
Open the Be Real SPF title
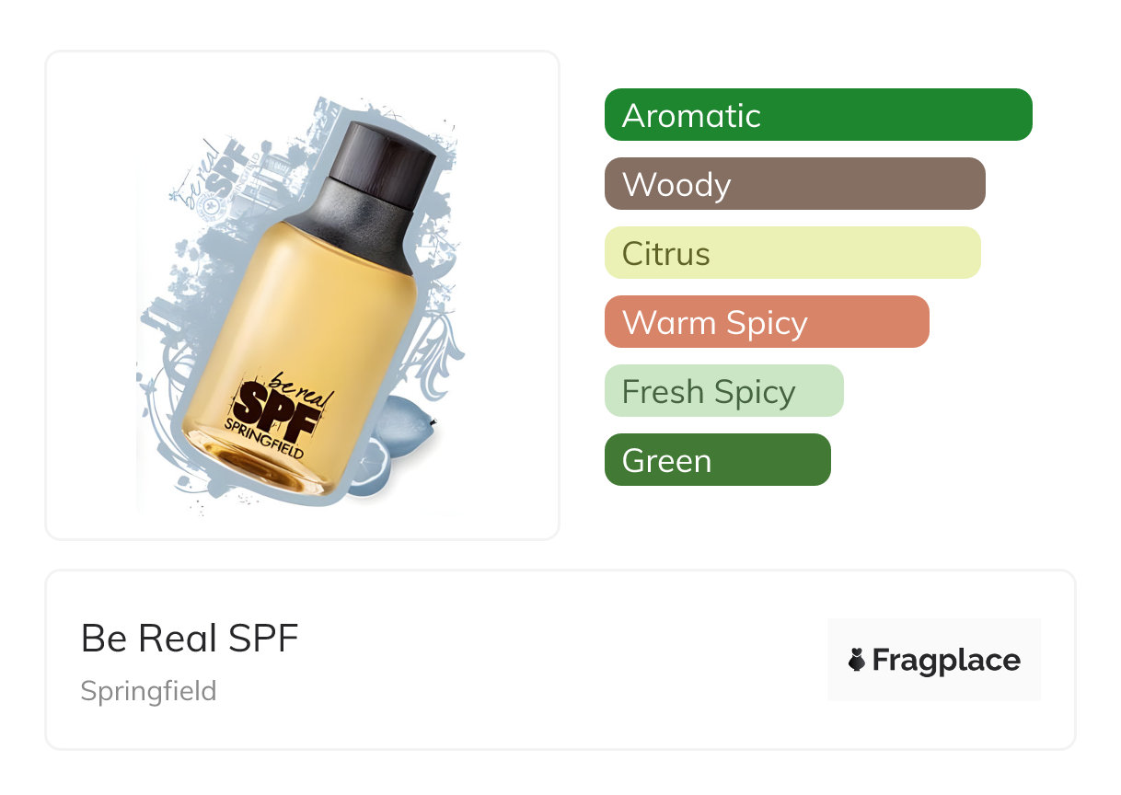190,638
